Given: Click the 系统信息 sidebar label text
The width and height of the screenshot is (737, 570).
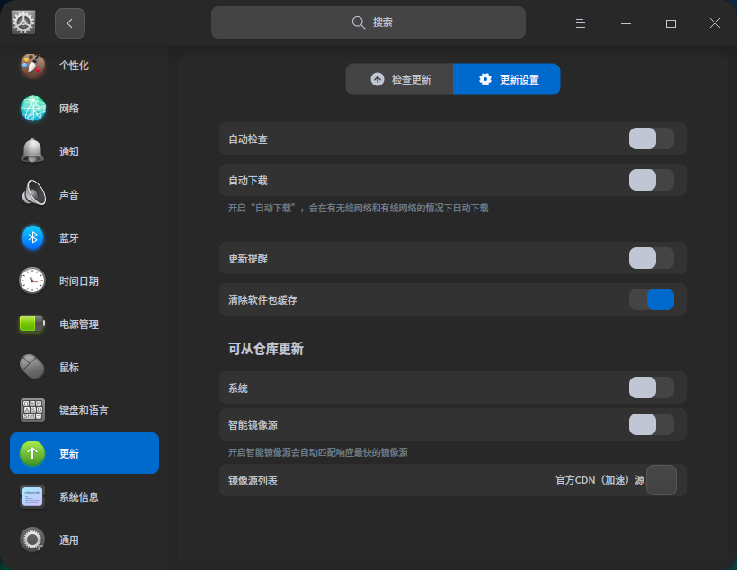Looking at the screenshot, I should [x=79, y=497].
